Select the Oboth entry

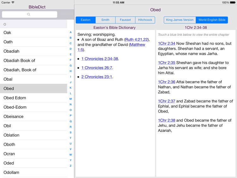33,144
